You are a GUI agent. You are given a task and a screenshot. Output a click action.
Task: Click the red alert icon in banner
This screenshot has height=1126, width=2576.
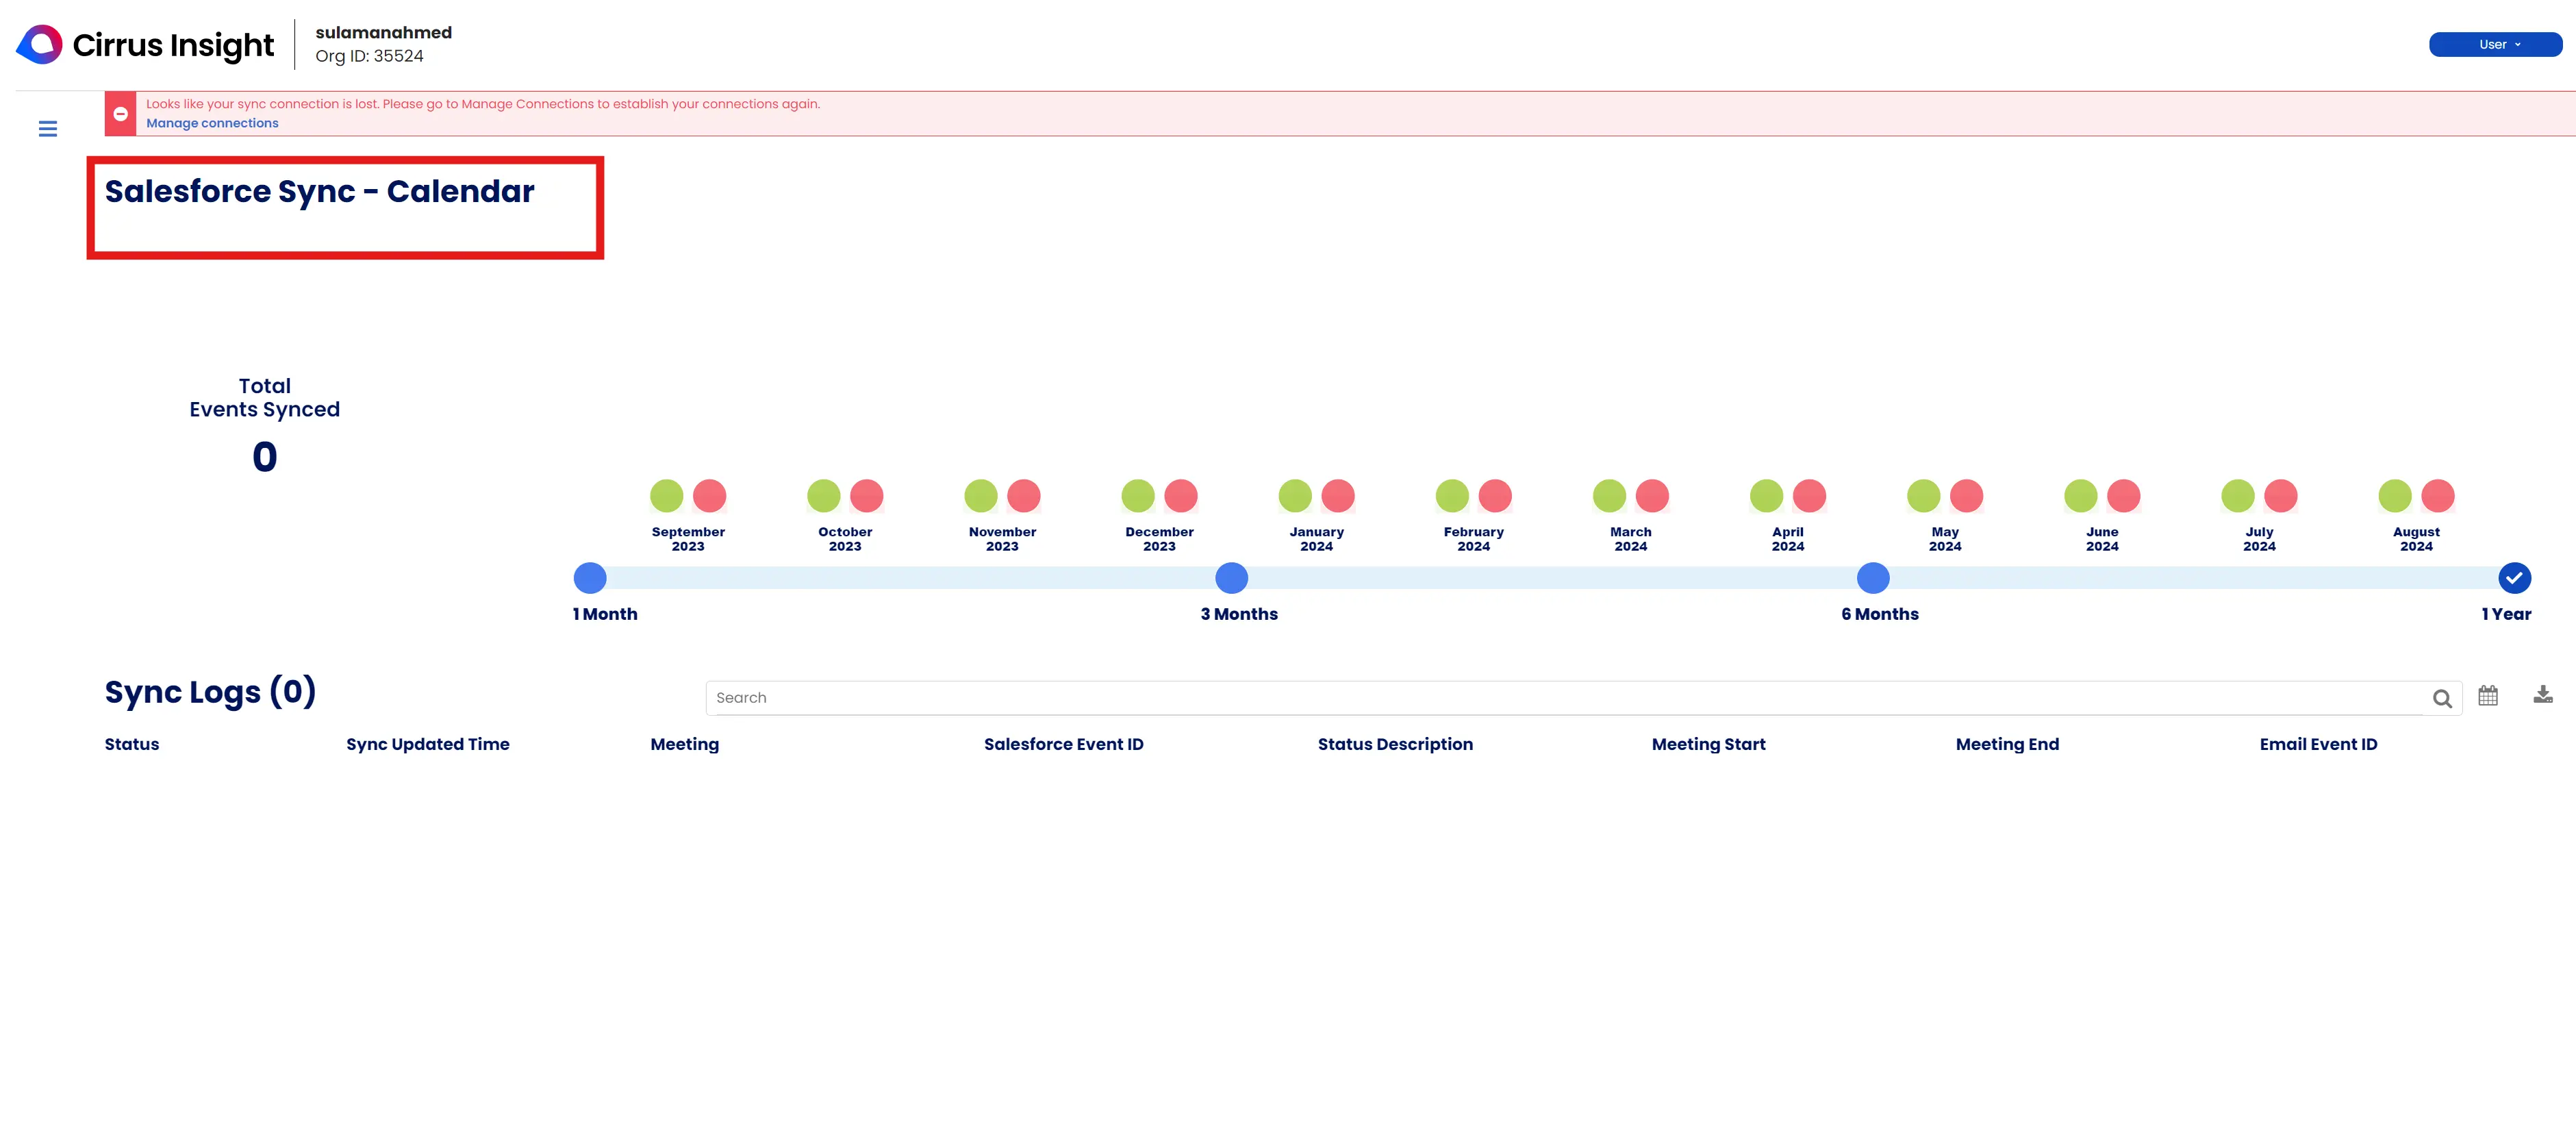tap(120, 114)
